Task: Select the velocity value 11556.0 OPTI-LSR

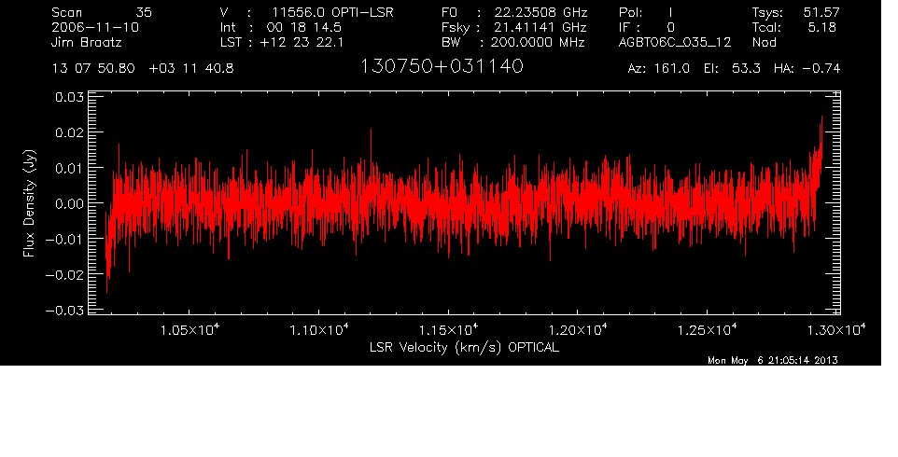Action: (332, 12)
